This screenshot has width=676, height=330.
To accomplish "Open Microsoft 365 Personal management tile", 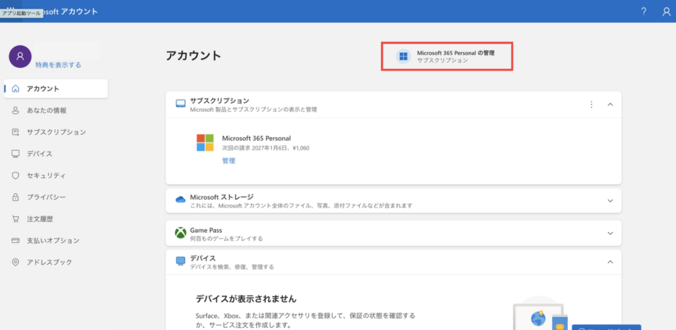I will point(447,56).
